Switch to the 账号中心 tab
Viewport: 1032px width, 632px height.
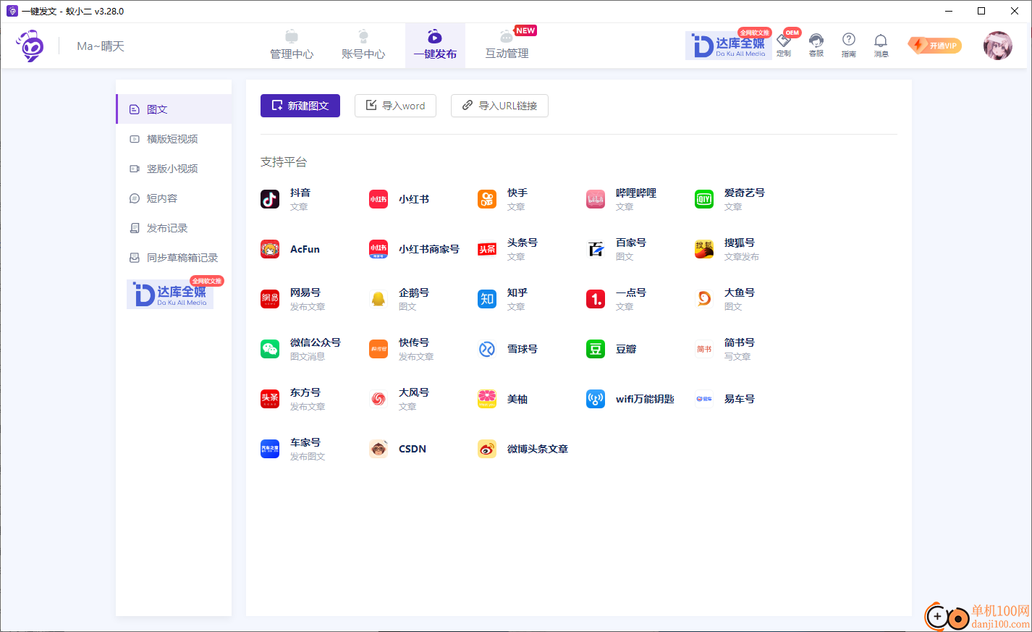[x=363, y=45]
